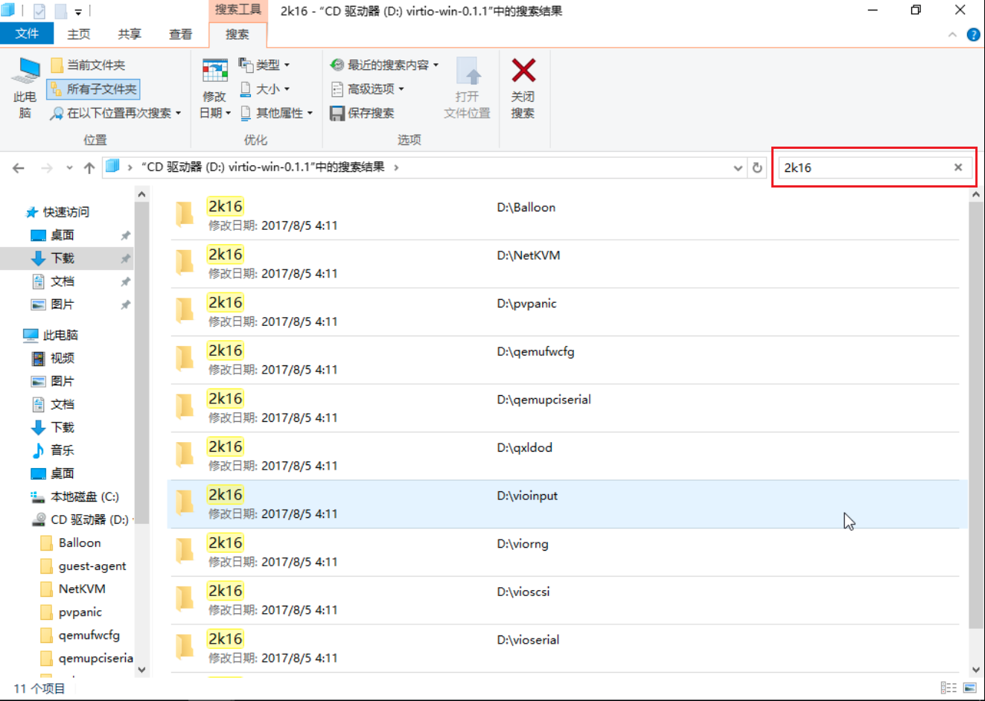Clear the 2k16 search with X button
Screen dimensions: 985x701
(958, 167)
